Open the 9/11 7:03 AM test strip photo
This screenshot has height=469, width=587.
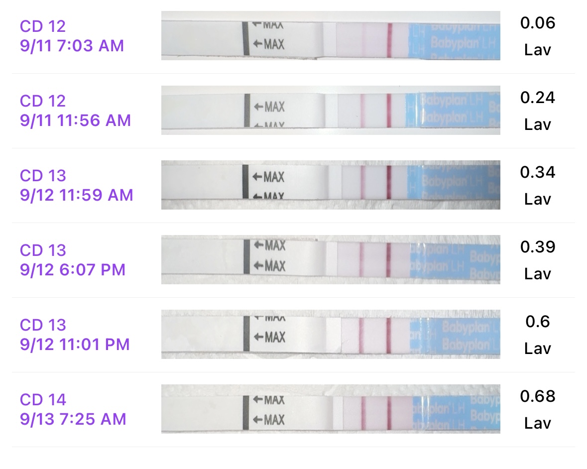tap(331, 36)
